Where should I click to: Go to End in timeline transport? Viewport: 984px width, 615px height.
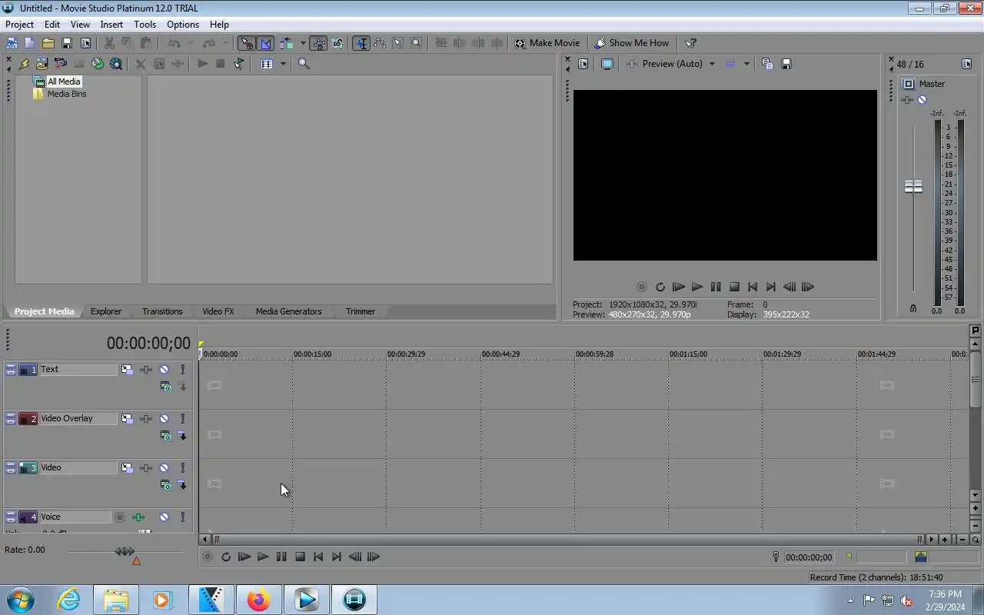337,557
